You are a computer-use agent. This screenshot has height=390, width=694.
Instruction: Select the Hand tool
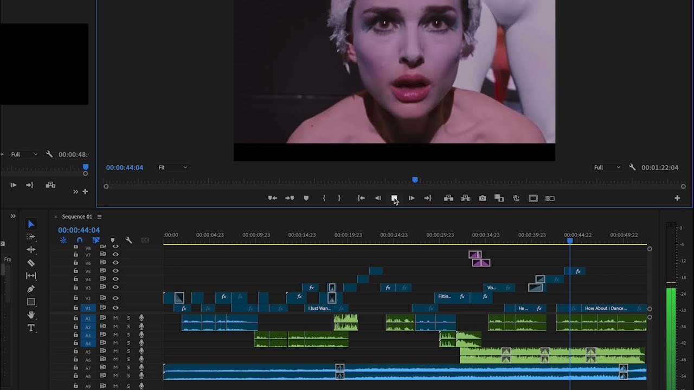pyautogui.click(x=31, y=315)
